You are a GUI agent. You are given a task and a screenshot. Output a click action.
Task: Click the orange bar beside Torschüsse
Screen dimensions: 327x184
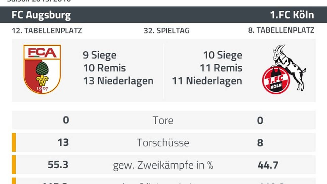click(x=14, y=142)
